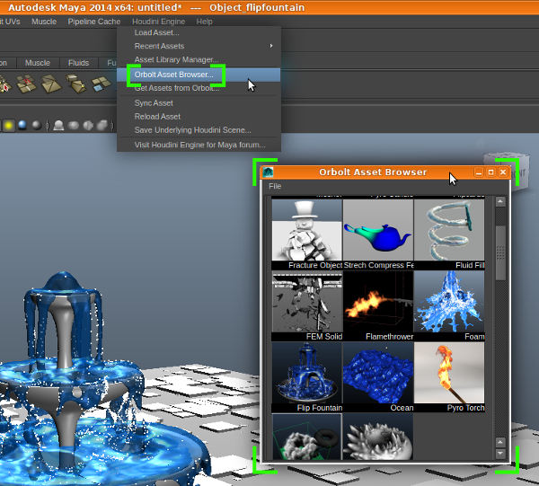Toggle the dark gray sphere icon in viewport toolbar

(x=37, y=126)
